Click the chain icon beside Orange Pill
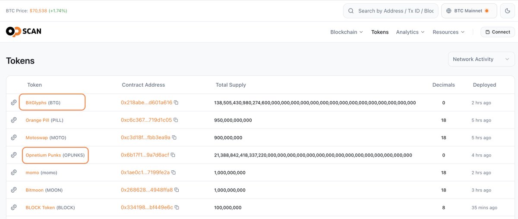518x219 pixels. pos(14,120)
